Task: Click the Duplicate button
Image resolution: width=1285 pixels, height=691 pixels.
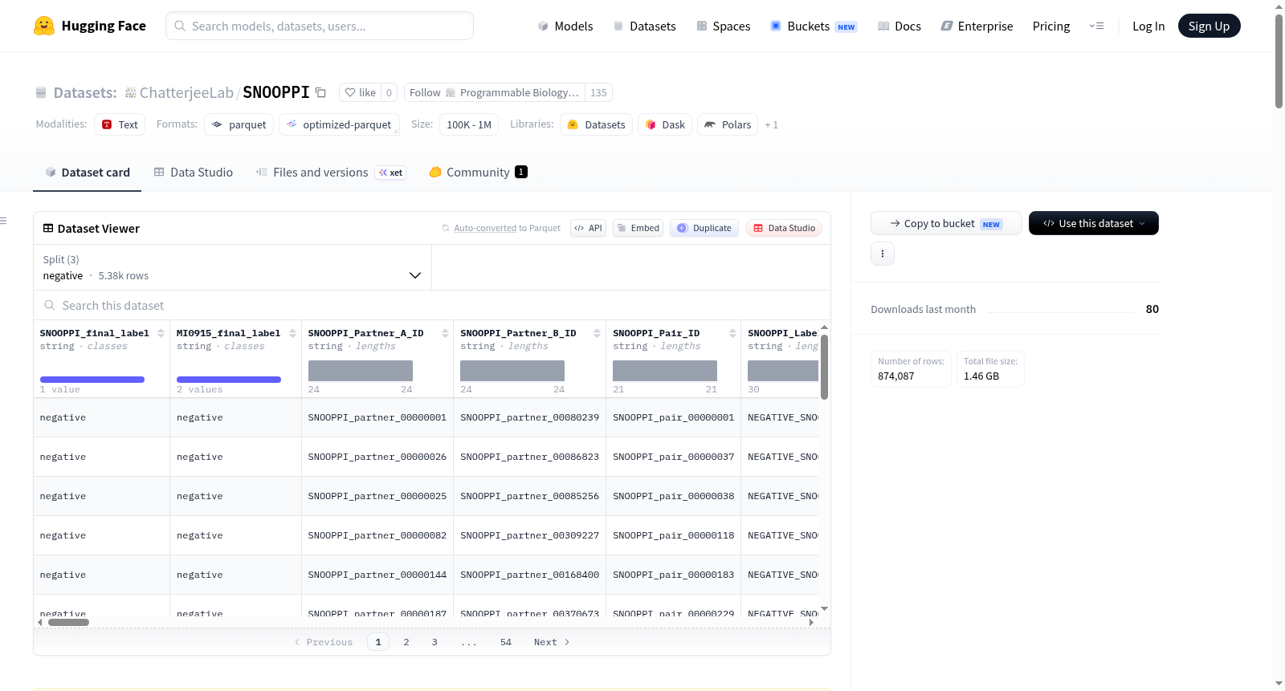Action: 704,228
